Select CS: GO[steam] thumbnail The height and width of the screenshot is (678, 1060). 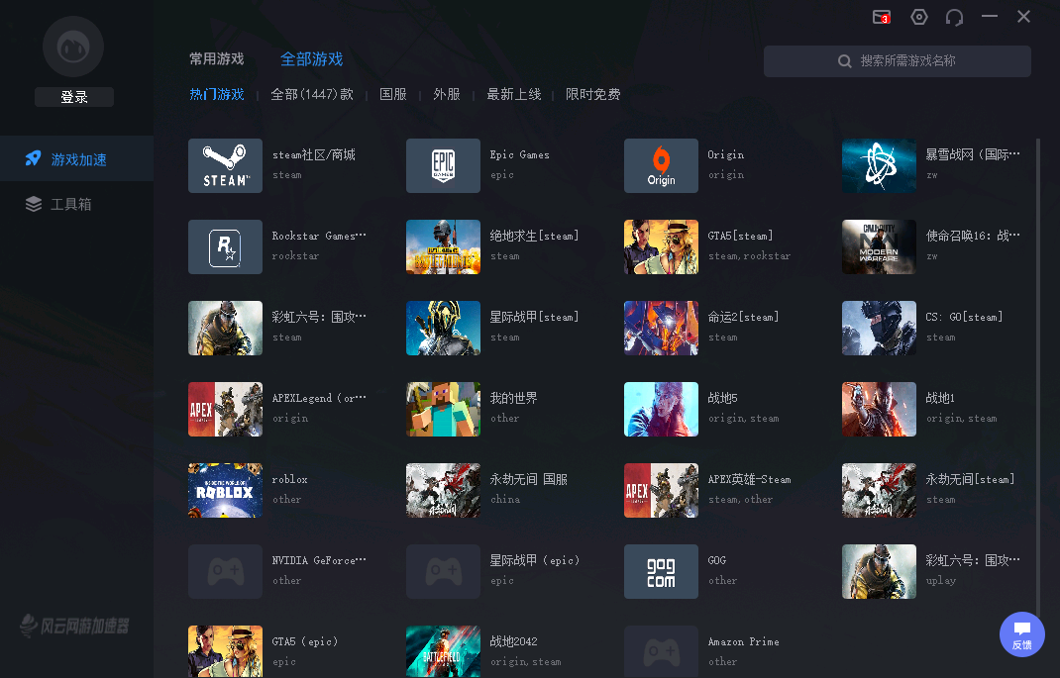pos(879,328)
